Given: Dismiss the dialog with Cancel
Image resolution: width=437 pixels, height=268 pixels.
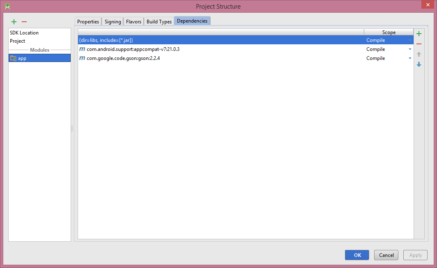Looking at the screenshot, I should (386, 255).
